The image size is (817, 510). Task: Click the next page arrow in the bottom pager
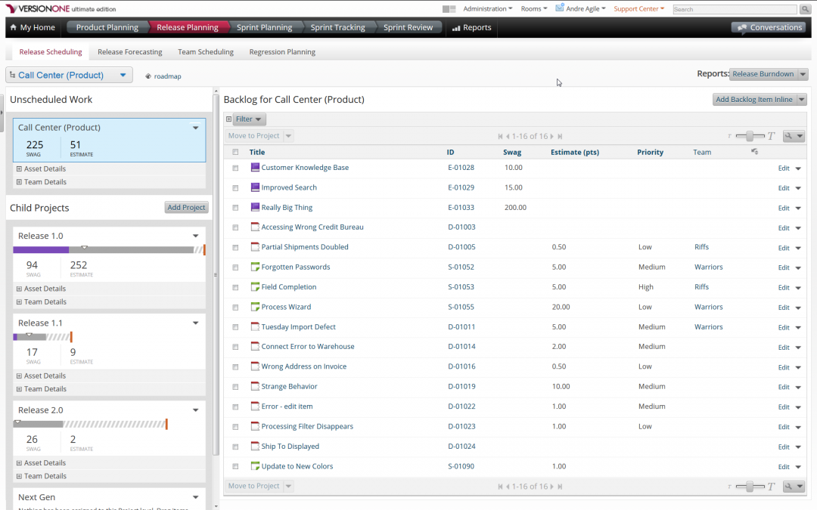coord(551,487)
